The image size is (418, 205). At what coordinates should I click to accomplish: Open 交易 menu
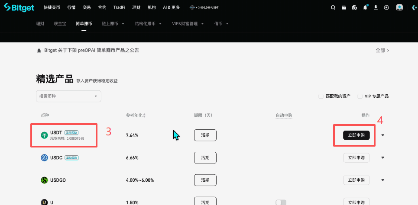87,7
